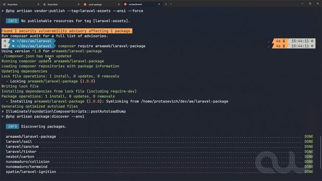Click the 'Writing lock file' line
The image size is (322, 181).
[20, 86]
